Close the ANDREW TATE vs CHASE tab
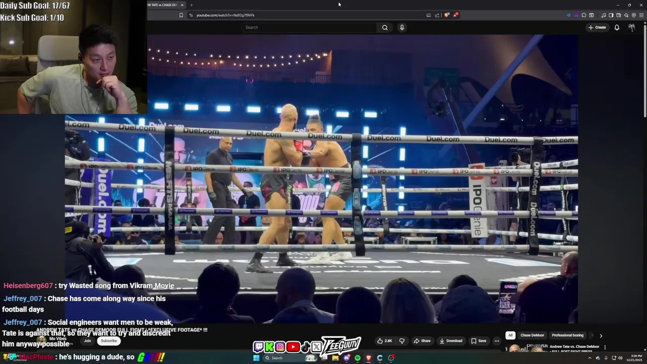This screenshot has width=647, height=364. coord(182,5)
